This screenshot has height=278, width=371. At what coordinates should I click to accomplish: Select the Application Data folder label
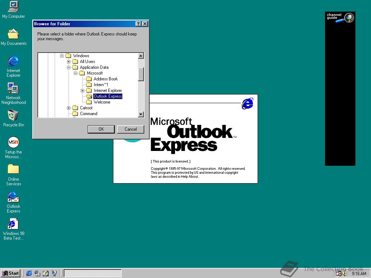tap(94, 67)
